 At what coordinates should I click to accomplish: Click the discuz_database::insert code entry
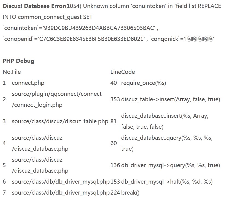[165, 121]
